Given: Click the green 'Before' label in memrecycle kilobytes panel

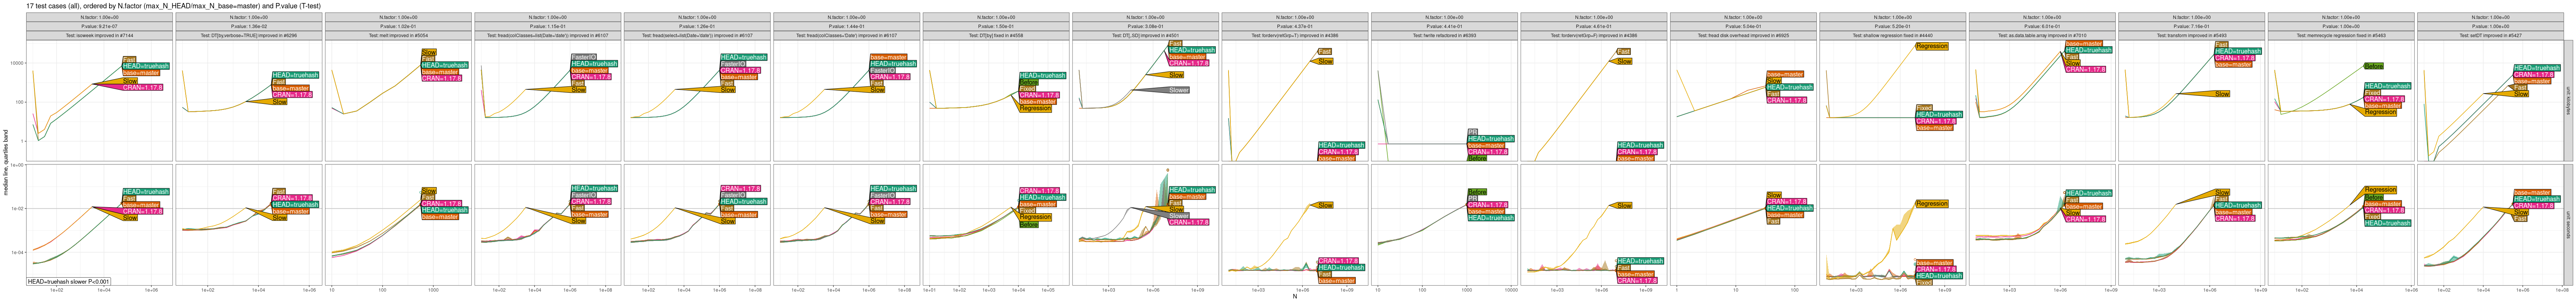Looking at the screenshot, I should point(2373,66).
